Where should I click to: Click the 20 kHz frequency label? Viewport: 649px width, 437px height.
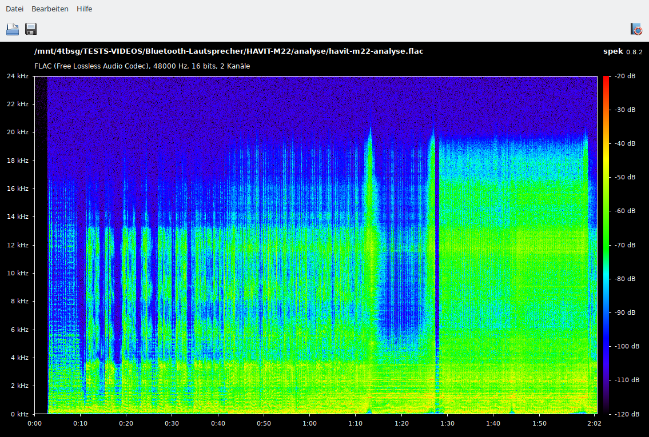pos(17,132)
